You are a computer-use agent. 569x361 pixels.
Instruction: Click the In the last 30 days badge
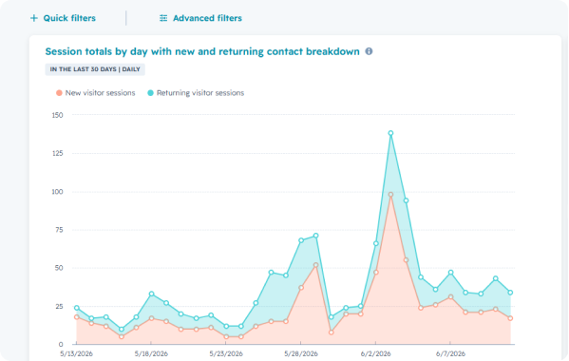click(x=95, y=69)
